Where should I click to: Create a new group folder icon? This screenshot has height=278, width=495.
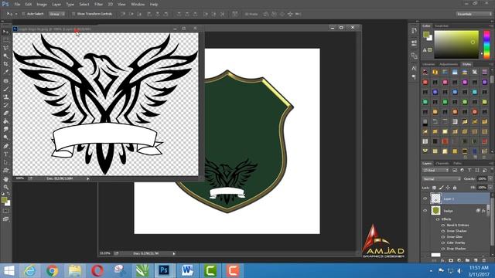point(467,260)
